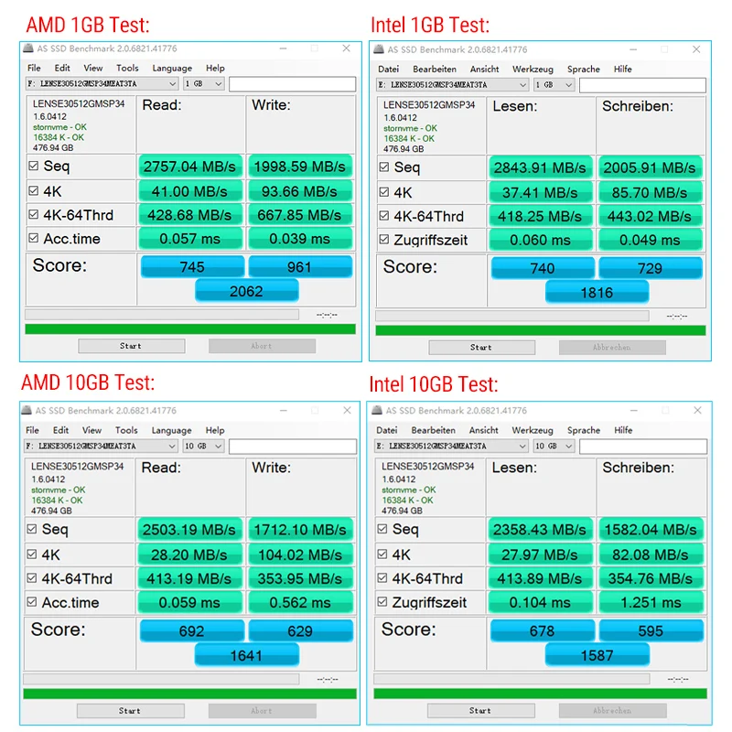Click green progress bar in Intel 1GB window

tap(541, 330)
